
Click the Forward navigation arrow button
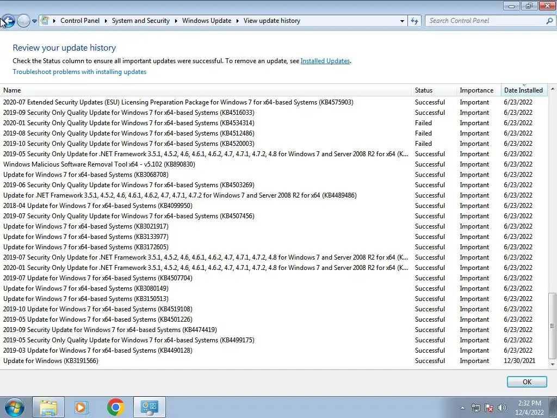click(x=23, y=21)
